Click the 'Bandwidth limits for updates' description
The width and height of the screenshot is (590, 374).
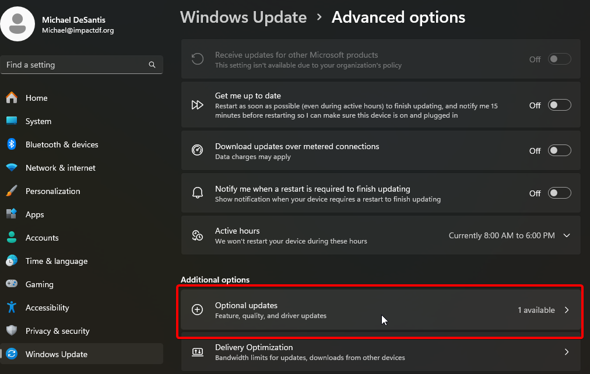click(310, 358)
